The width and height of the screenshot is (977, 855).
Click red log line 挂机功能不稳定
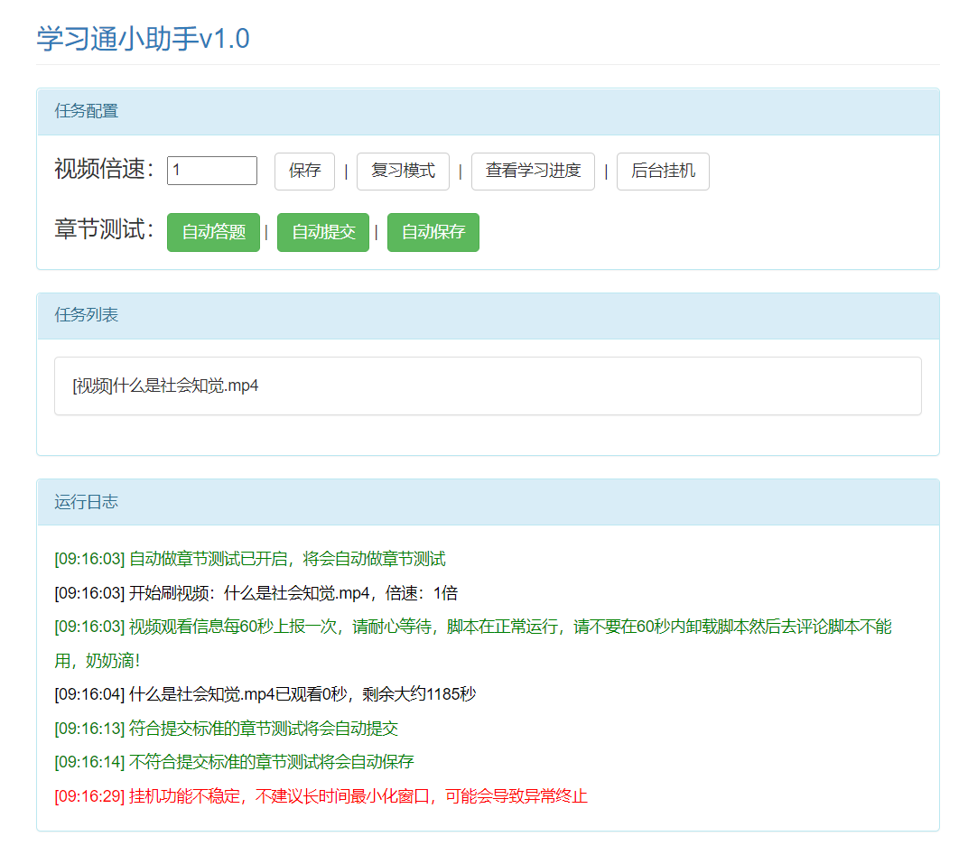click(321, 795)
